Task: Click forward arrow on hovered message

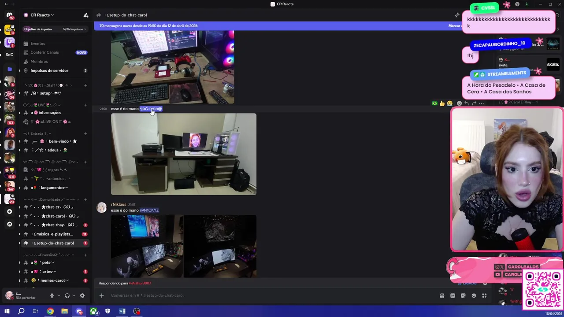Action: tap(474, 103)
